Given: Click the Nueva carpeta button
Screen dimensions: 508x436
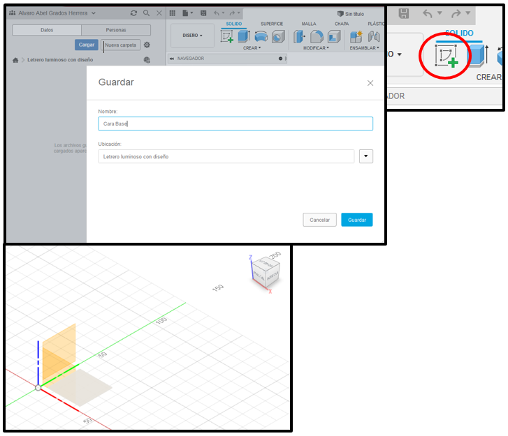Looking at the screenshot, I should [x=120, y=45].
